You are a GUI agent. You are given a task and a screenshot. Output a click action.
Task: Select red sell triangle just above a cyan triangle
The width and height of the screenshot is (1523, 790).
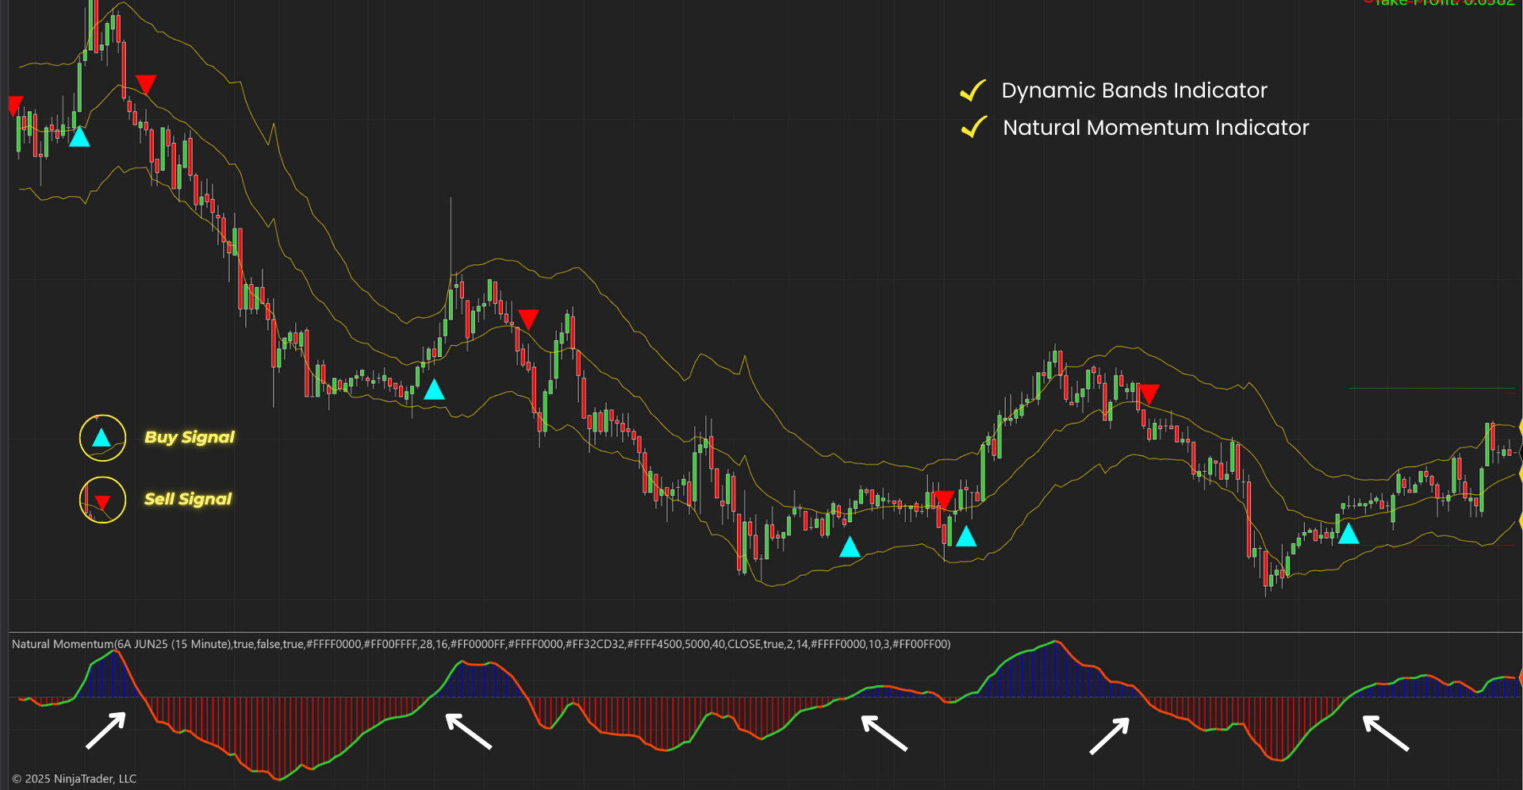click(942, 500)
